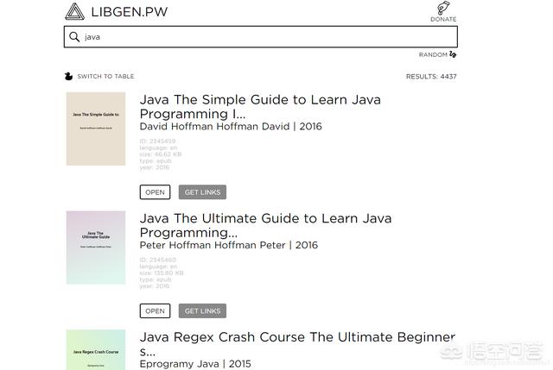Click size: 46.62 KB detail of Simple Guide
The image size is (553, 370).
coord(161,154)
